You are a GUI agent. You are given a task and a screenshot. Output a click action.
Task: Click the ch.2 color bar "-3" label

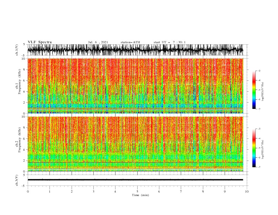pos(259,129)
